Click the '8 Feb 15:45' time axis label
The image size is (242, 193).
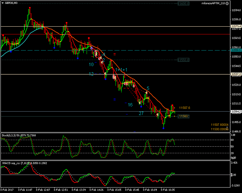132,190
